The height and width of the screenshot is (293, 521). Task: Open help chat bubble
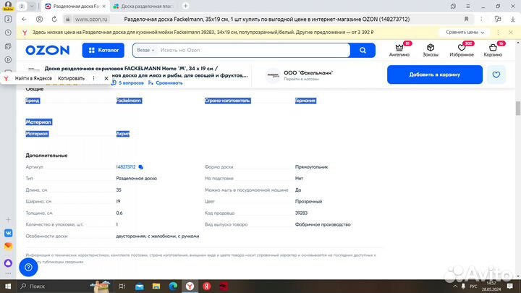pos(28,267)
